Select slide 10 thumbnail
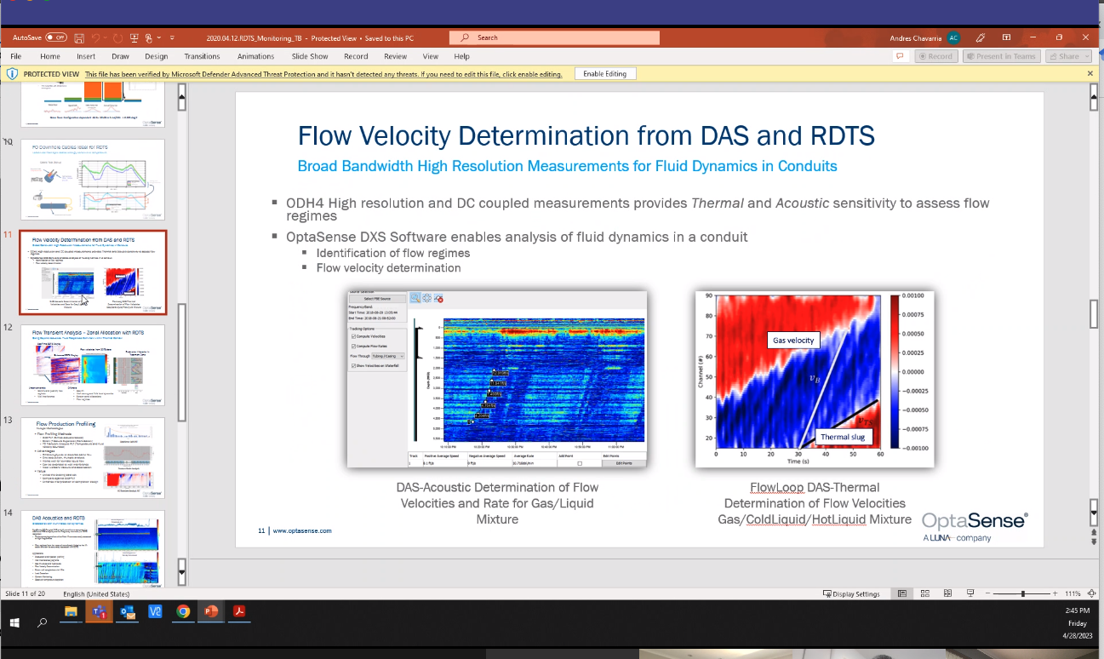Screen dimensions: 1104x659 tap(93, 180)
